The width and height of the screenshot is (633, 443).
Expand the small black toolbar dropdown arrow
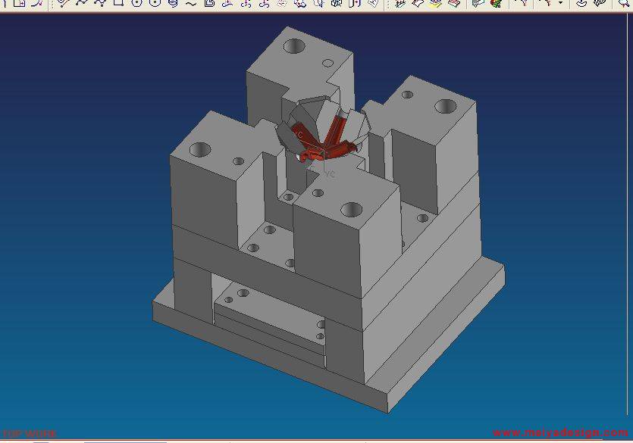561,3
